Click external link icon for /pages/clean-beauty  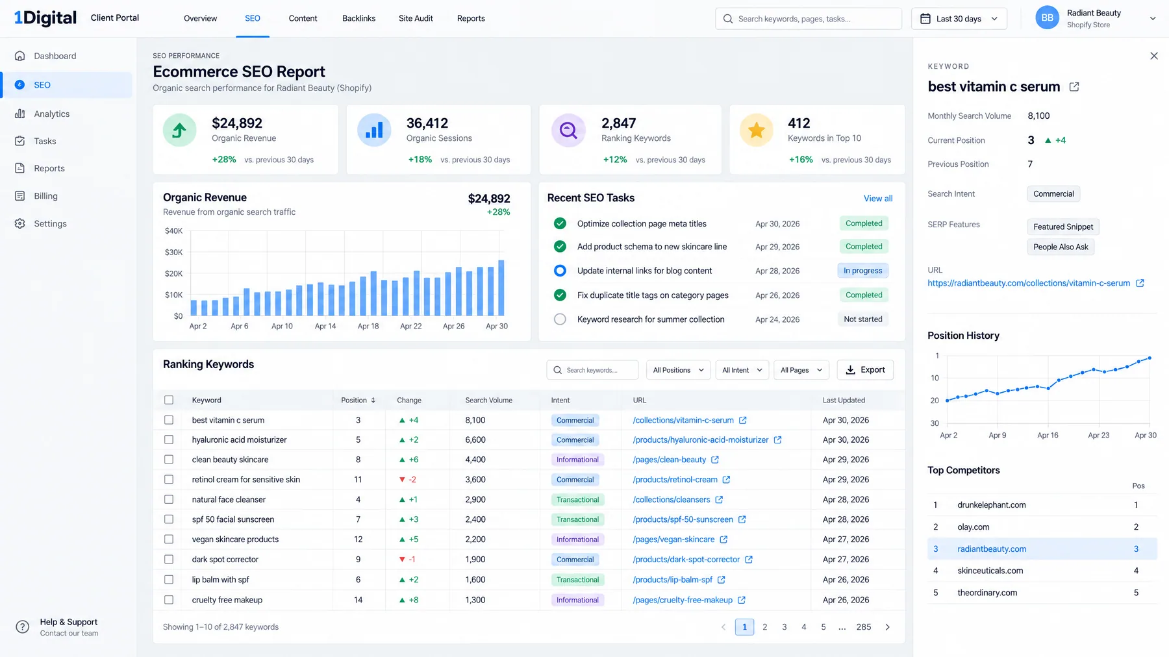click(x=715, y=460)
